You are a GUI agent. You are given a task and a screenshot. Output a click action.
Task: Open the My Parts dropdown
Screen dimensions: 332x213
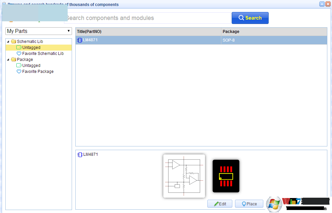(x=39, y=31)
